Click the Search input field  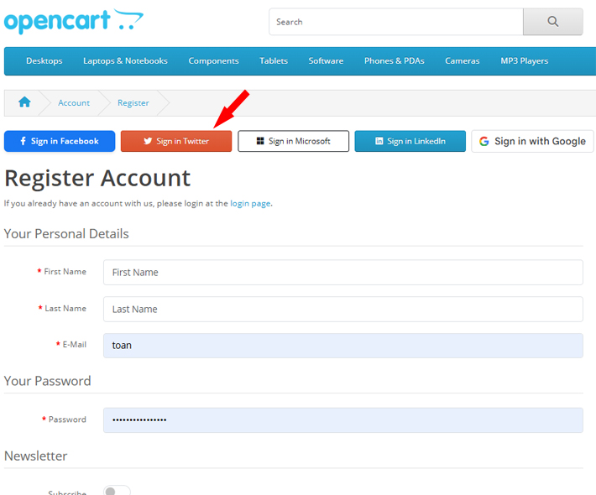click(x=396, y=22)
